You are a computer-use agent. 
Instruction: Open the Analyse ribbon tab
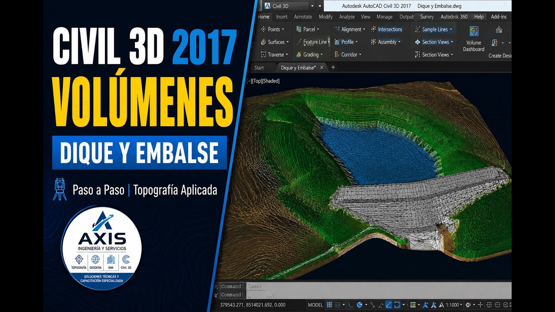pos(347,17)
